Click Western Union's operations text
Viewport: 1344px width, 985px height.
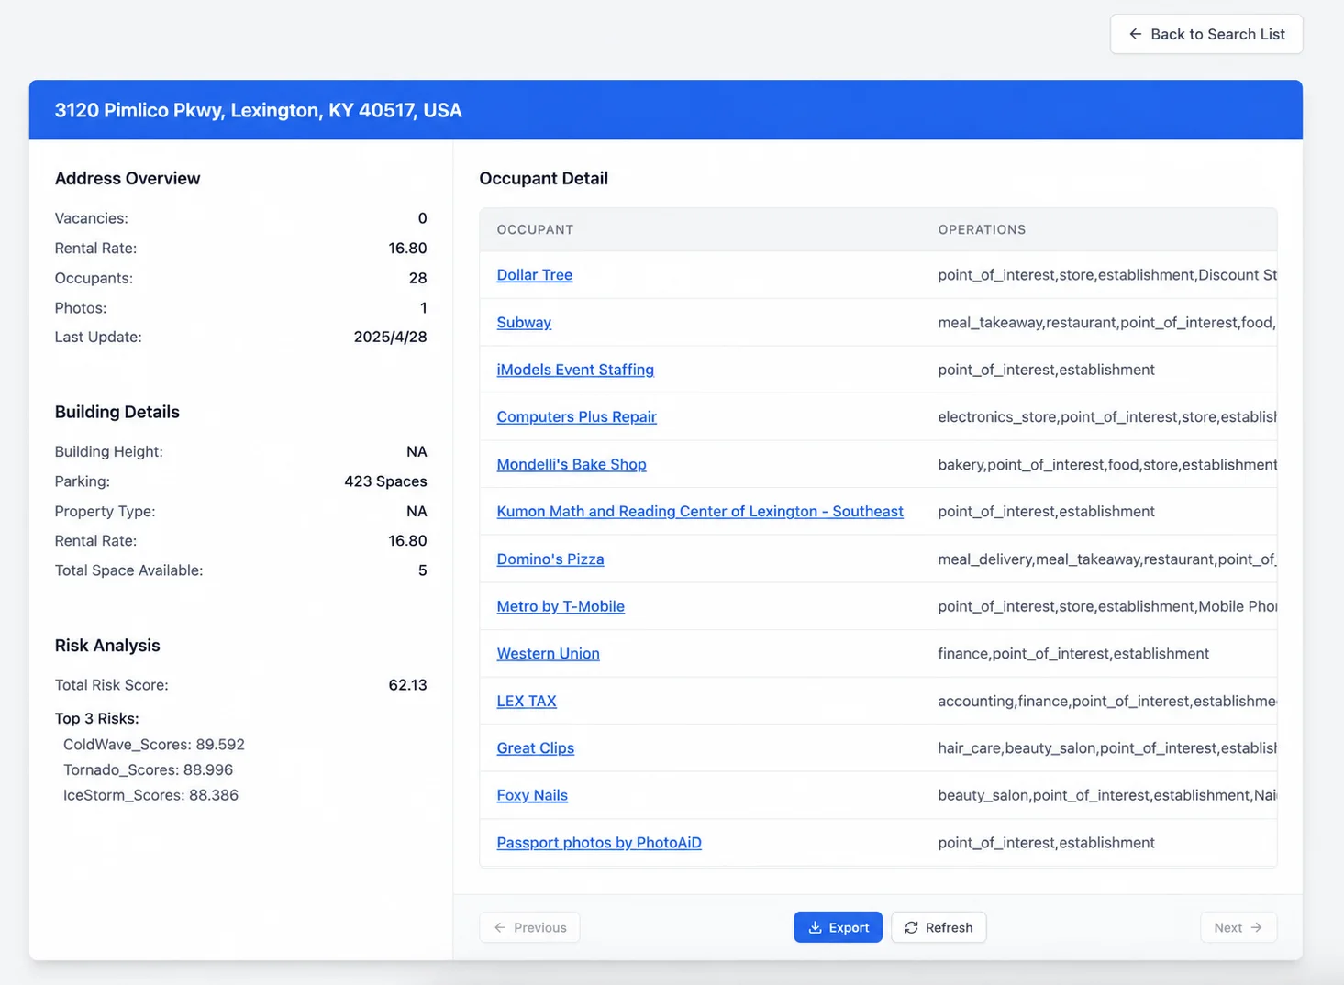point(1073,654)
